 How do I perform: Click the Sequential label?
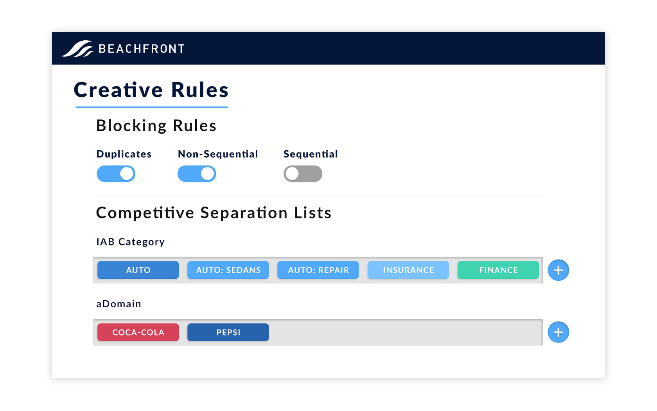[311, 154]
